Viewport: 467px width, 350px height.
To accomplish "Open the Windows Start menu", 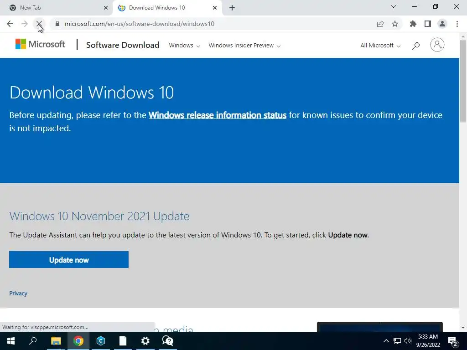I will click(11, 341).
